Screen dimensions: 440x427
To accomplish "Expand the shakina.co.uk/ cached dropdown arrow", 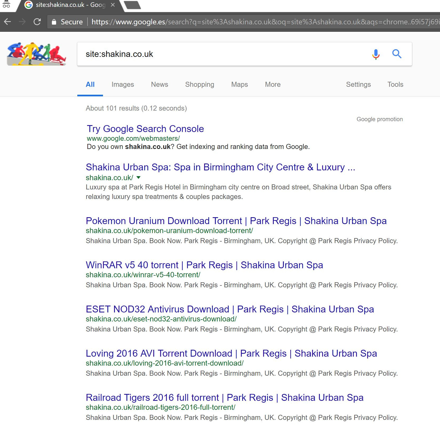I will pyautogui.click(x=138, y=178).
